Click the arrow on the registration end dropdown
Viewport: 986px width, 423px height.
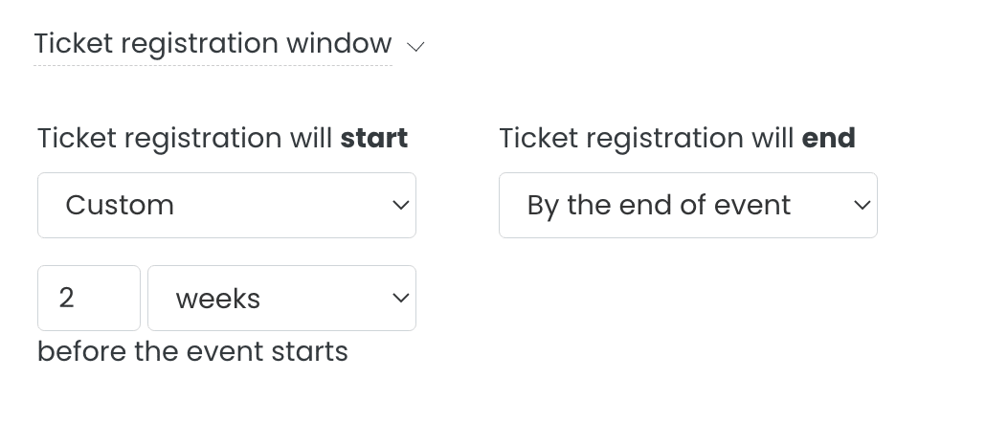pos(863,205)
